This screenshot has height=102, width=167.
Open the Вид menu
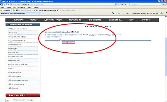point(14,7)
